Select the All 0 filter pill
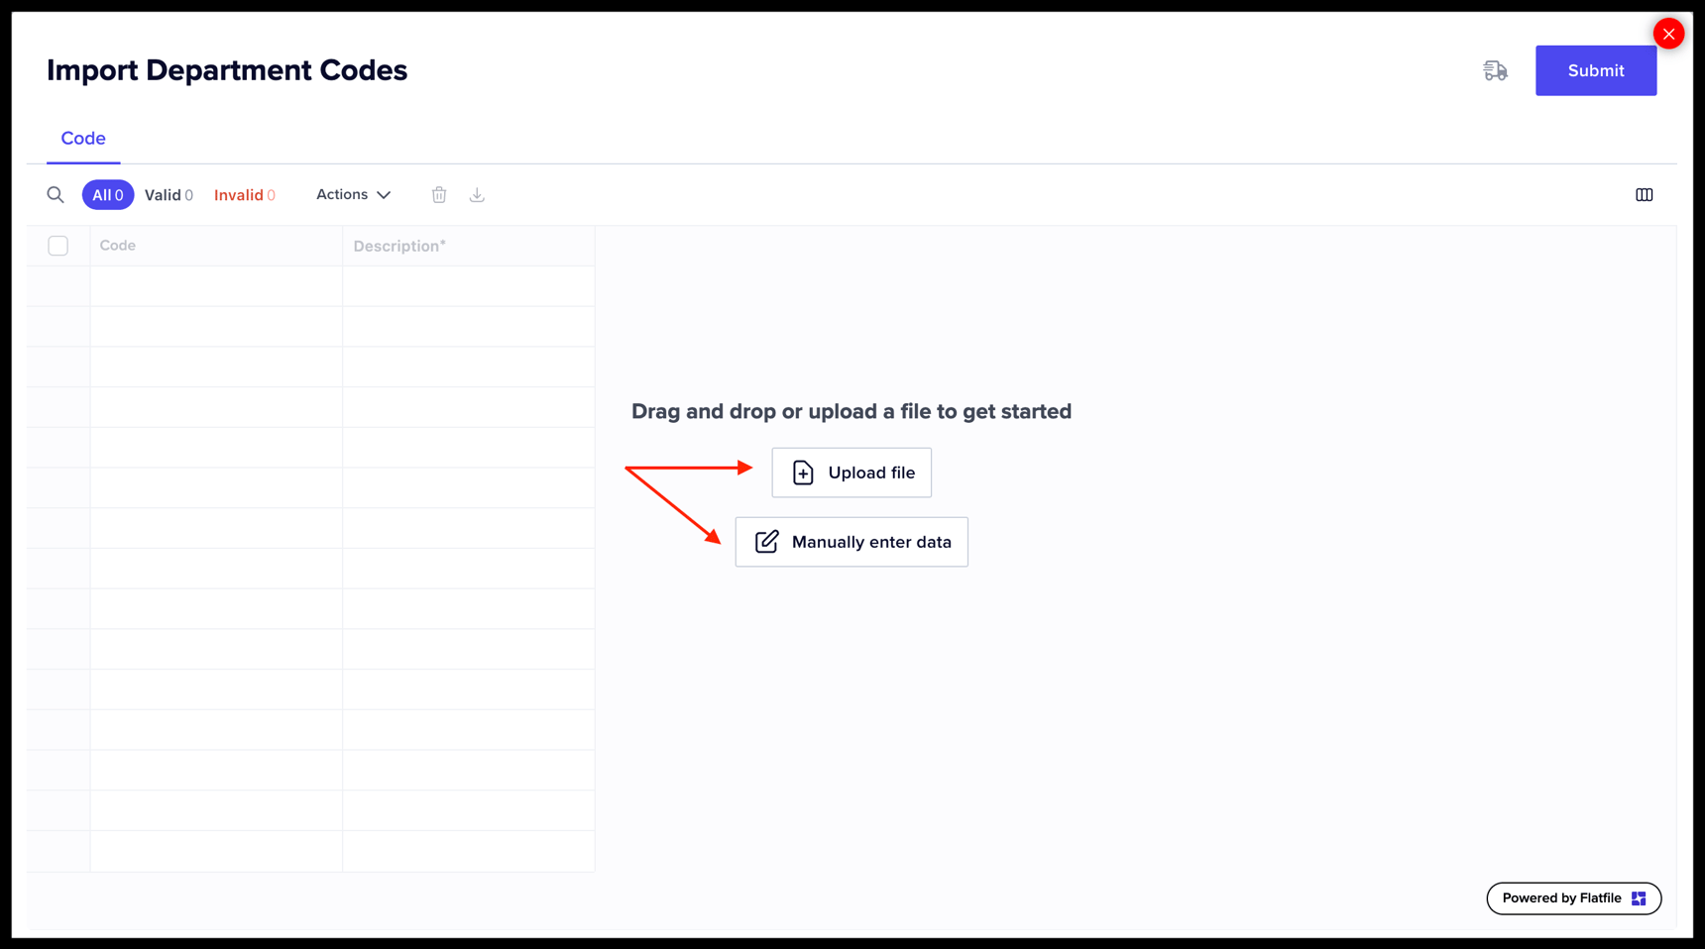The width and height of the screenshot is (1705, 949). (x=107, y=194)
